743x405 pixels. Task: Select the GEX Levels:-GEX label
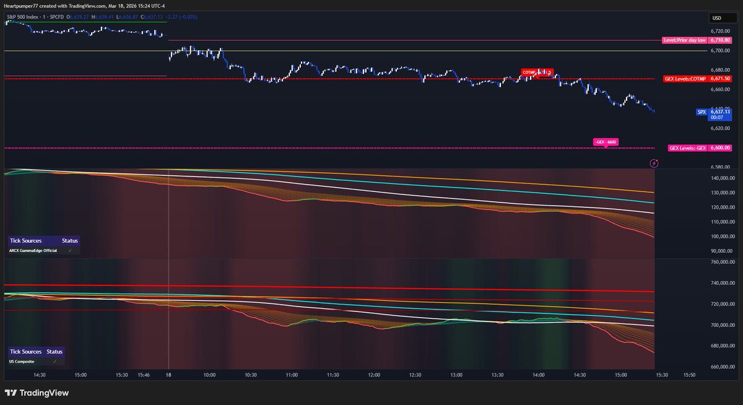688,148
